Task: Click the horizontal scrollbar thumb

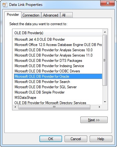Action: (x=54, y=107)
